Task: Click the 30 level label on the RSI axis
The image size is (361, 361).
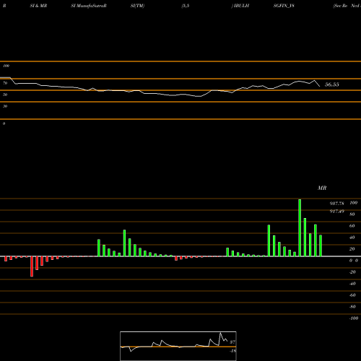Action: 5,106
